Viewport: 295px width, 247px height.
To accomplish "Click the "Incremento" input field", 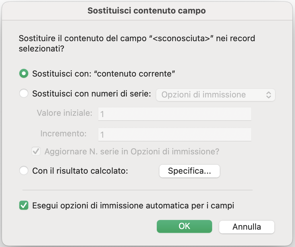I will click(x=174, y=134).
